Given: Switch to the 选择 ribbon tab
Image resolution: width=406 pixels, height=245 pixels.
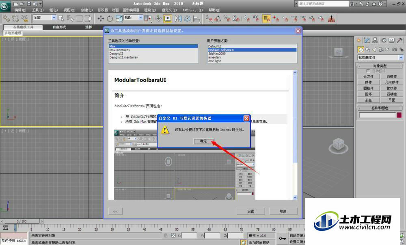Looking at the screenshot, I should coord(88,27).
